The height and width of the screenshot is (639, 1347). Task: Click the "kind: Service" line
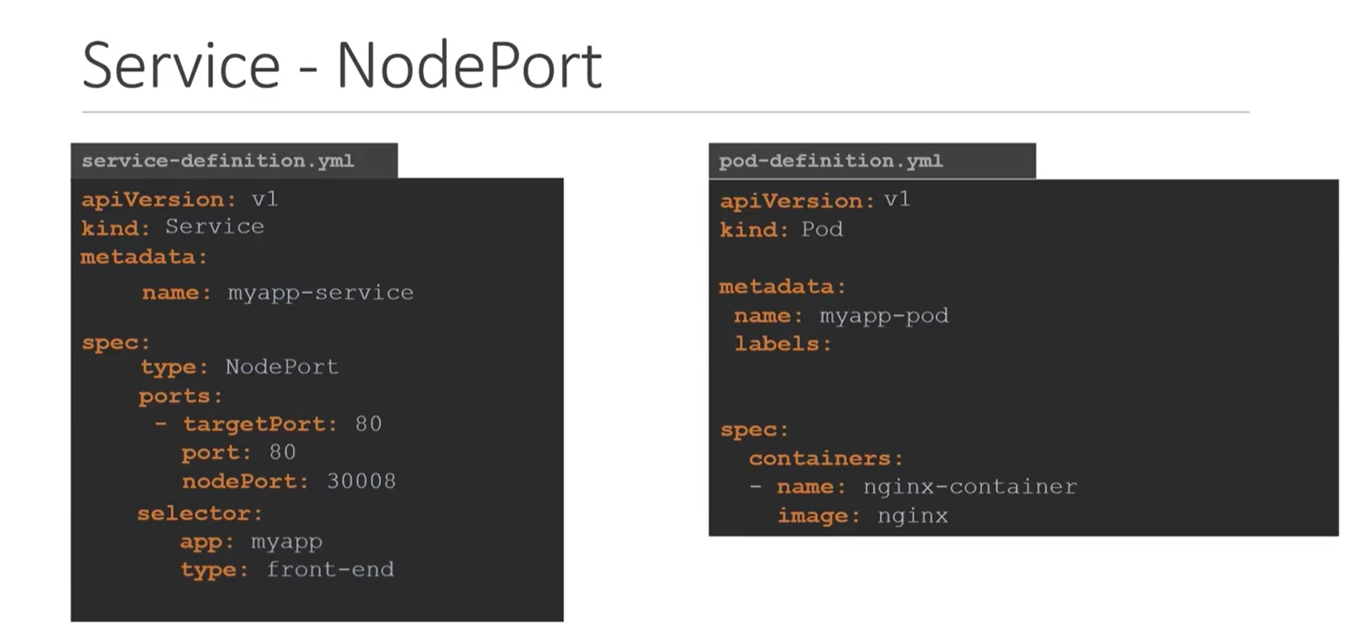coord(173,227)
